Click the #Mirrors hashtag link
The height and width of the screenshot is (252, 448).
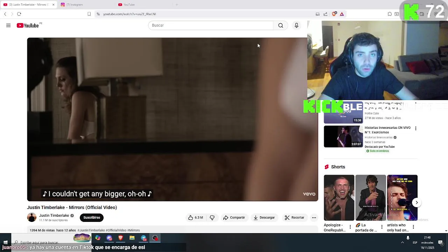pos(133,230)
